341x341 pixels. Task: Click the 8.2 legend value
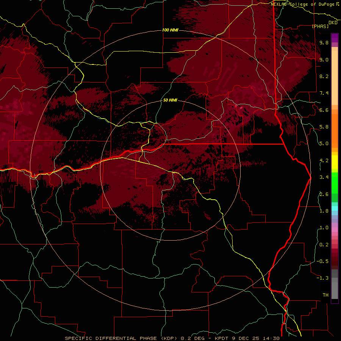tap(324, 76)
